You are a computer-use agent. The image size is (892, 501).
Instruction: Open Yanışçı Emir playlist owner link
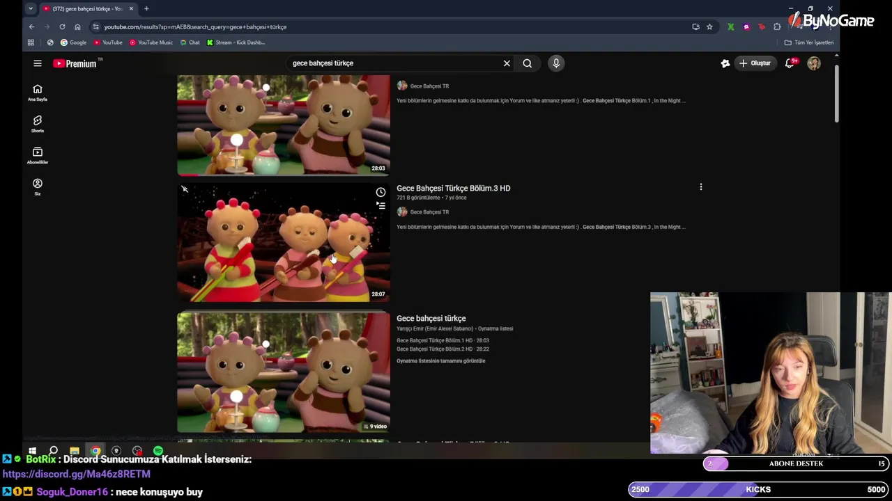(x=435, y=328)
